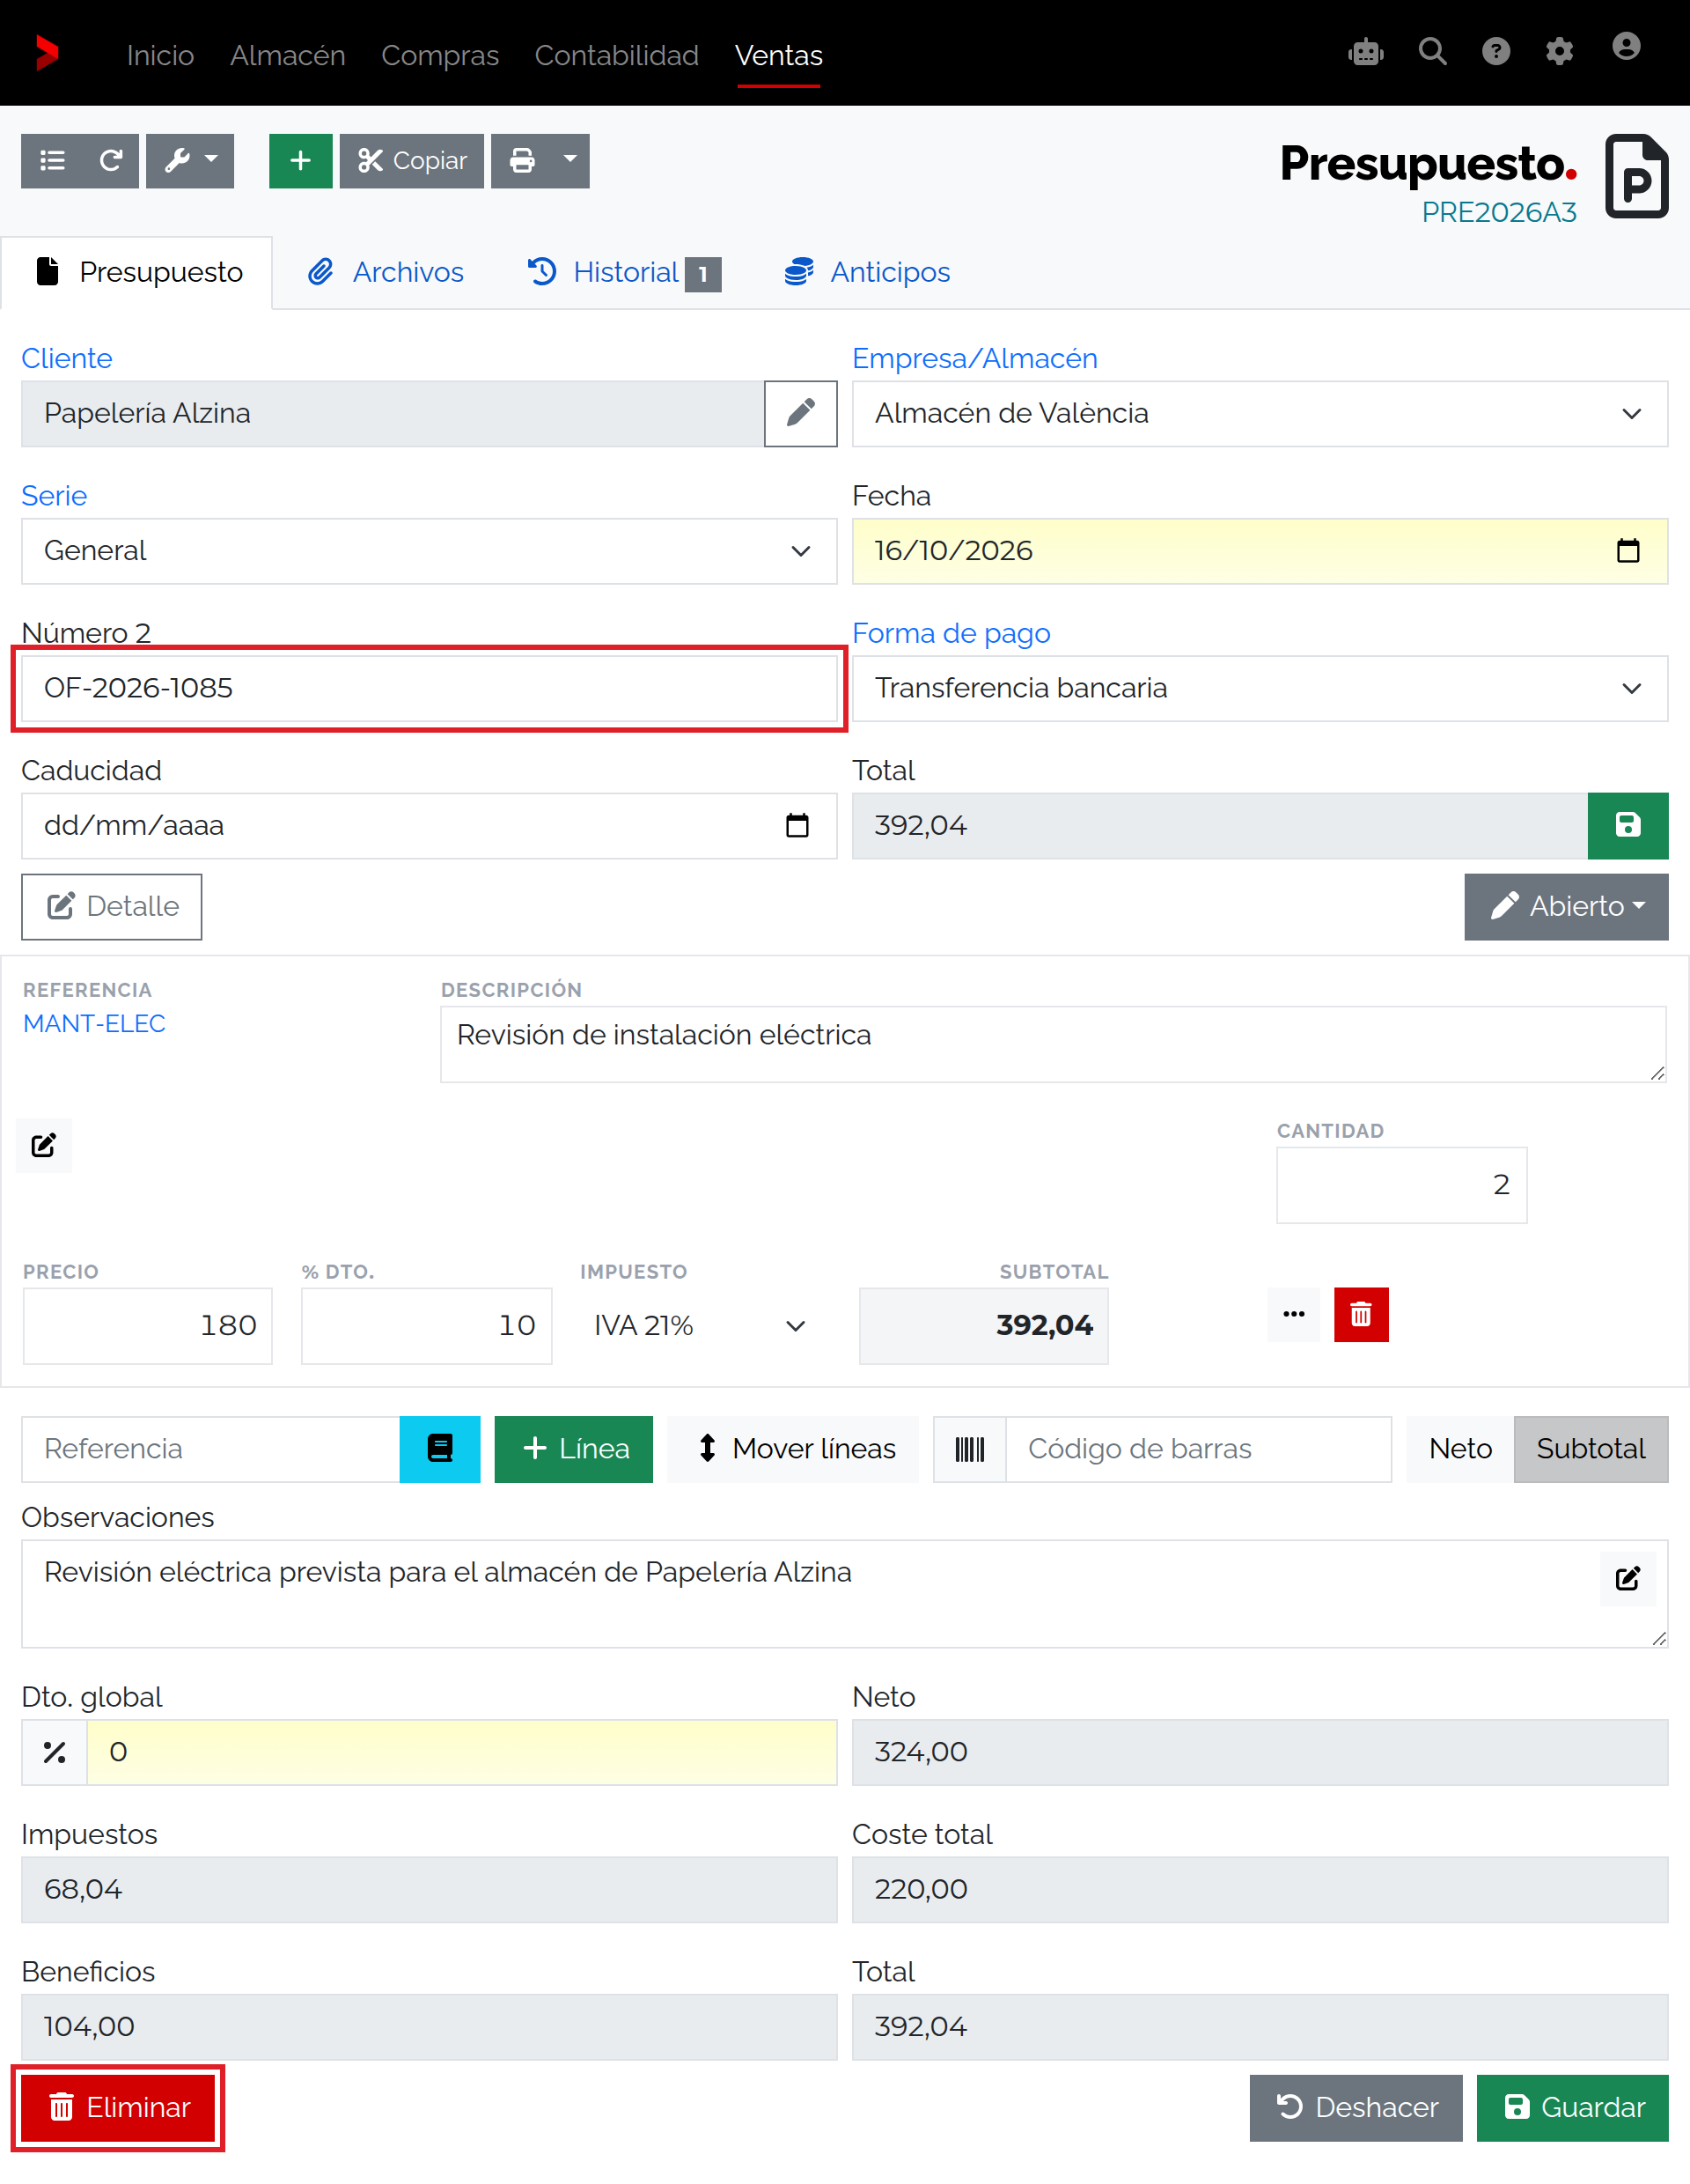Expand the Forma de pago dropdown
Viewport: 1690px width, 2184px height.
pos(1260,688)
